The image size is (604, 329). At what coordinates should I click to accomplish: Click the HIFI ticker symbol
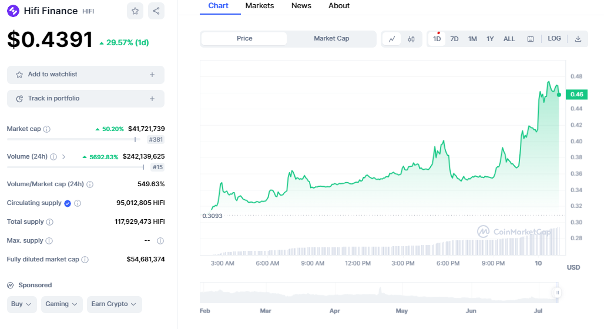88,11
